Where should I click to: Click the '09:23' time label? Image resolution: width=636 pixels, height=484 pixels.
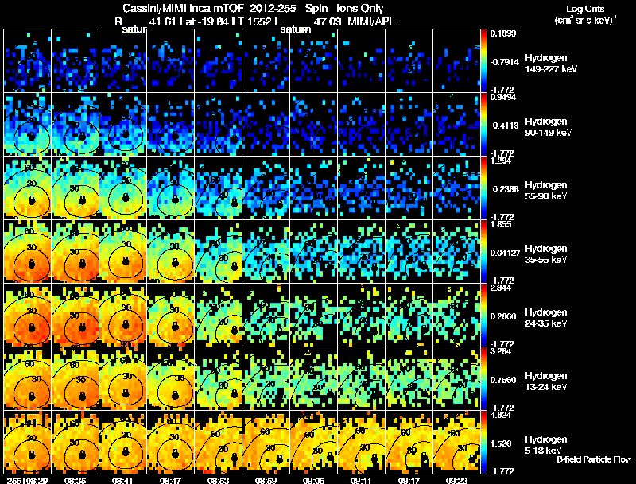(456, 480)
